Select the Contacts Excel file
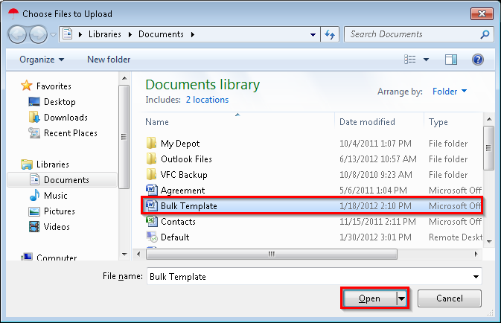The image size is (501, 323). coord(178,222)
